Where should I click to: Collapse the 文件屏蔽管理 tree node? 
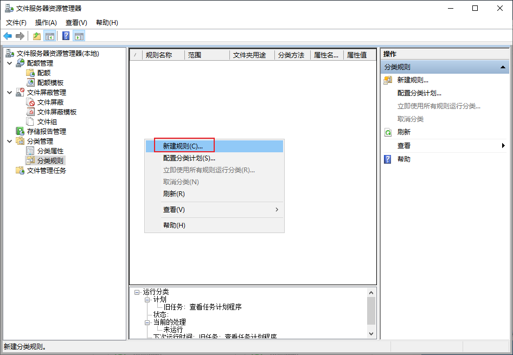(x=9, y=93)
